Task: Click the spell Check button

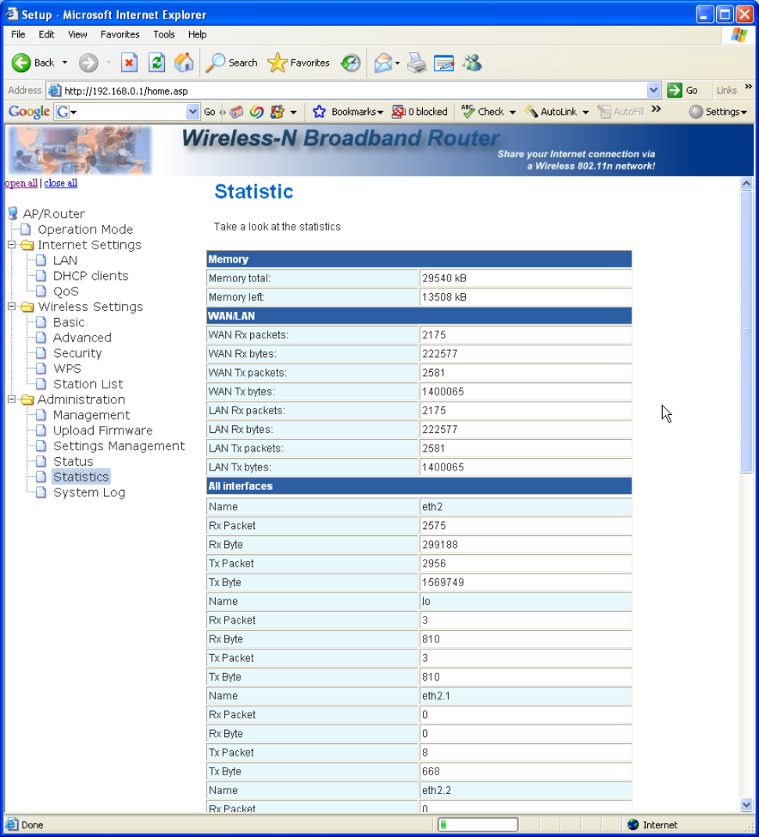Action: (x=483, y=112)
